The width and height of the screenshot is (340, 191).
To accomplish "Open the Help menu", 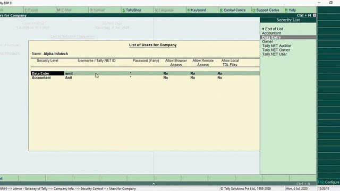I will [x=290, y=10].
